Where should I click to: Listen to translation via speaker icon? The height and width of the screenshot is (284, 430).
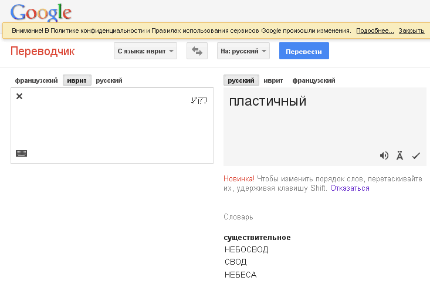384,155
